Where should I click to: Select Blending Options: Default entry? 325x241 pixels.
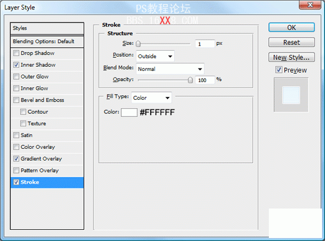(x=47, y=41)
